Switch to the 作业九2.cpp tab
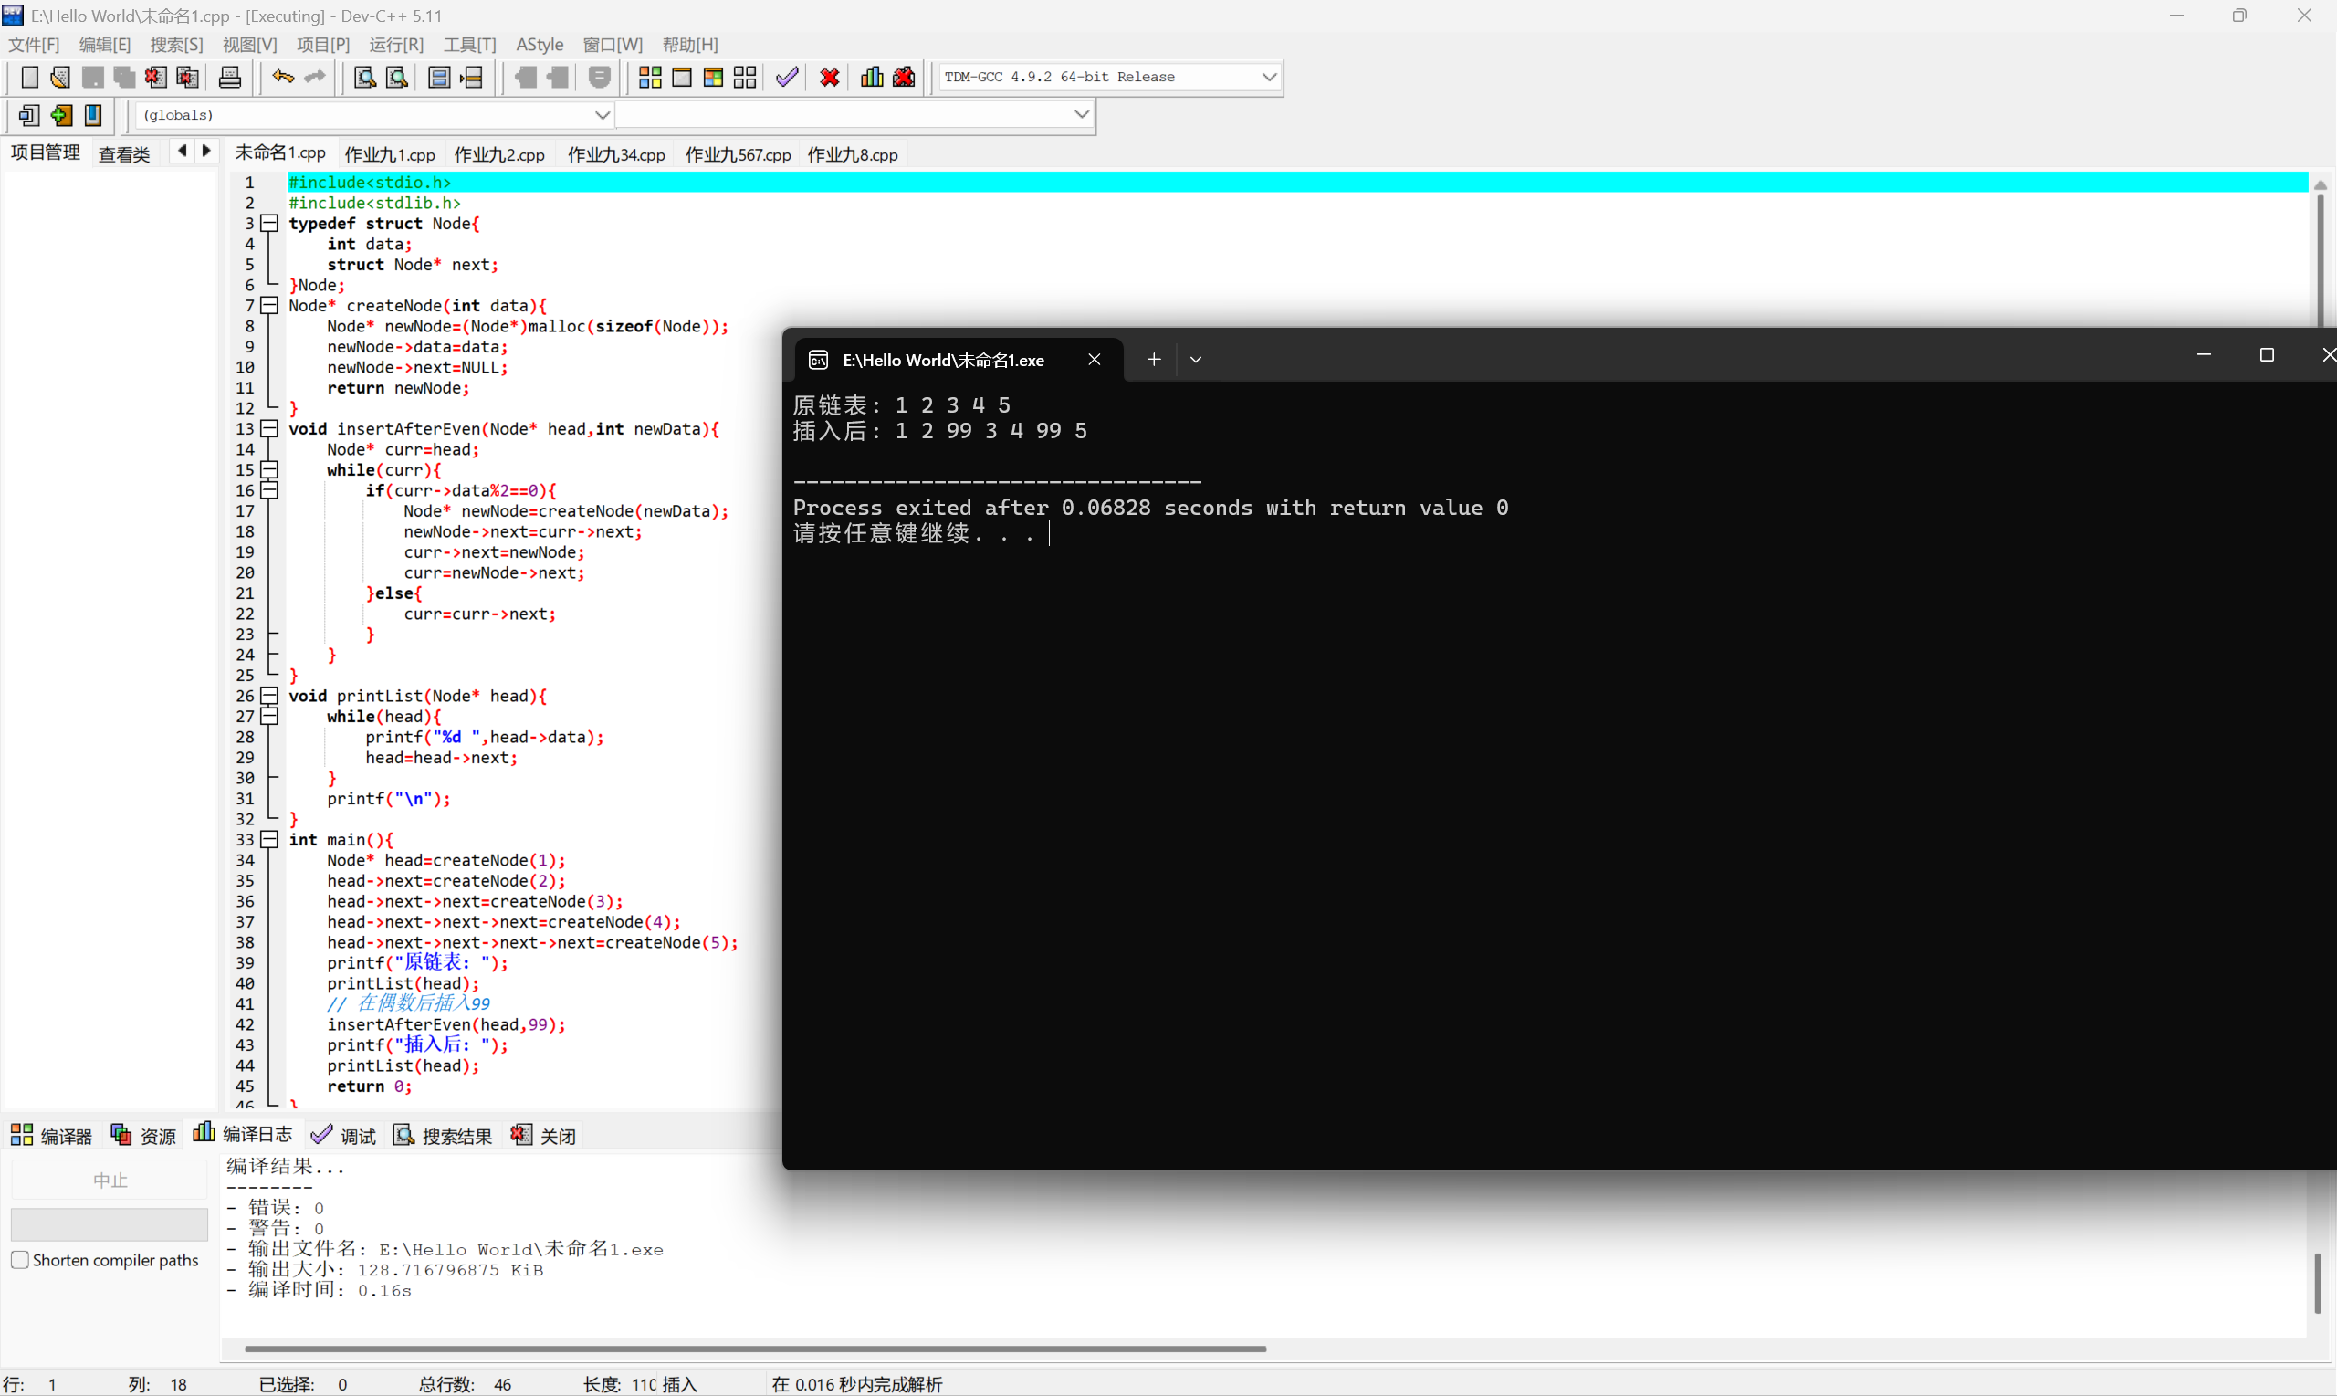This screenshot has height=1396, width=2337. (499, 155)
